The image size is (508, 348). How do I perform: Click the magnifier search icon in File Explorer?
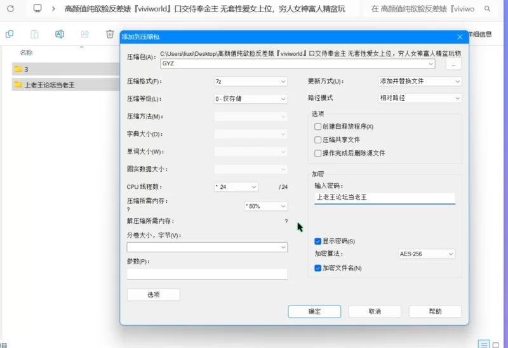(x=487, y=9)
